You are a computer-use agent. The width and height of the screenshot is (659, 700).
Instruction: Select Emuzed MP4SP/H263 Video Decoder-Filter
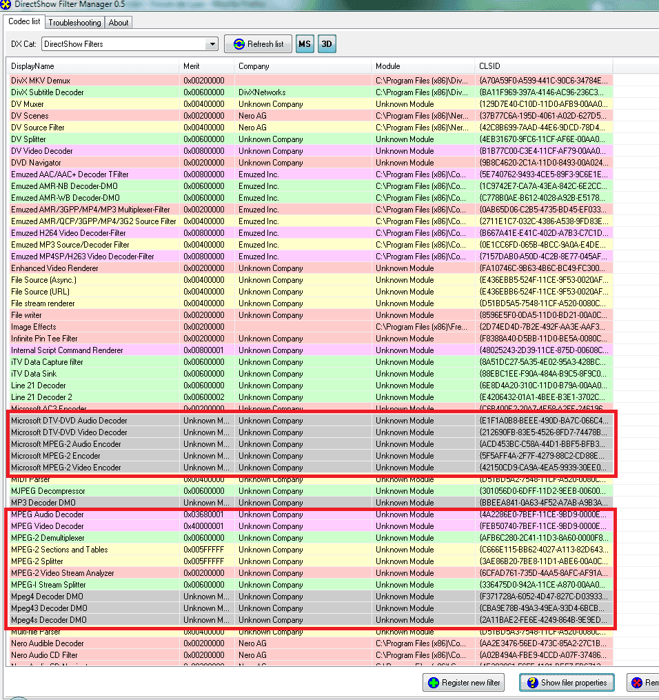tap(311, 257)
